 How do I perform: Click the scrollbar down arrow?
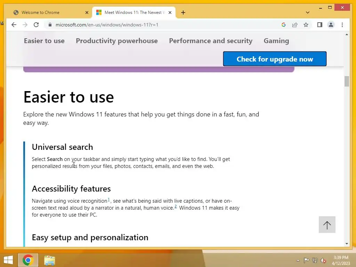pyautogui.click(x=347, y=244)
